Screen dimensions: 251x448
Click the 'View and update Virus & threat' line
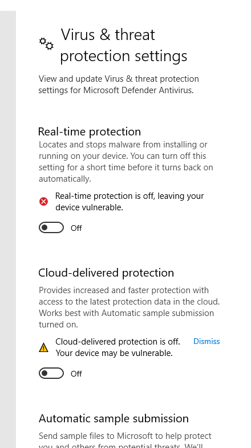pyautogui.click(x=119, y=79)
